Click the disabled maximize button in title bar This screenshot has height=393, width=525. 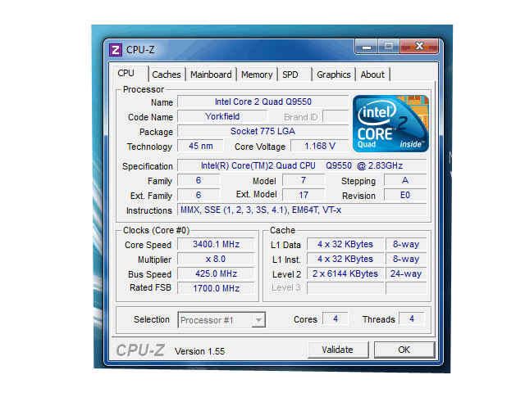pyautogui.click(x=389, y=46)
